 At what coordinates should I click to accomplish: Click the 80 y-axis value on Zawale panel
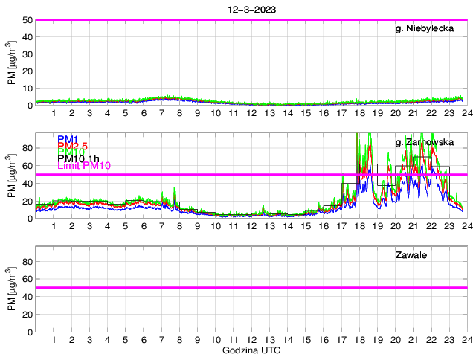click(26, 261)
